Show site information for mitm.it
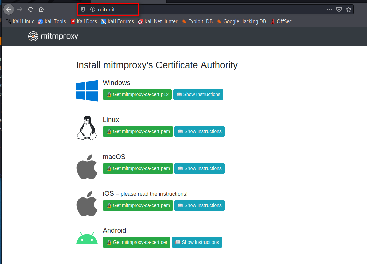Viewport: 367px width, 264px height. click(x=93, y=9)
